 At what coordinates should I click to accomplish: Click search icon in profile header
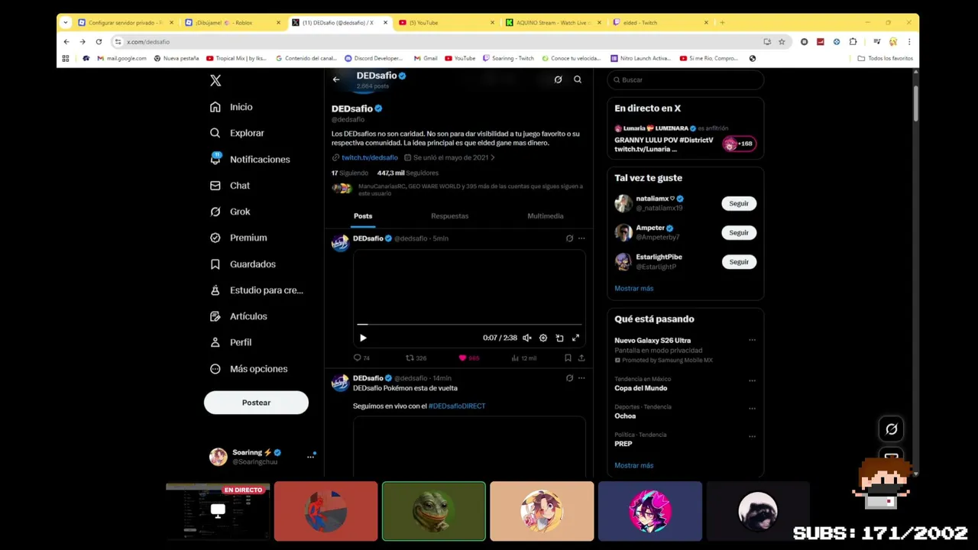[x=578, y=79]
